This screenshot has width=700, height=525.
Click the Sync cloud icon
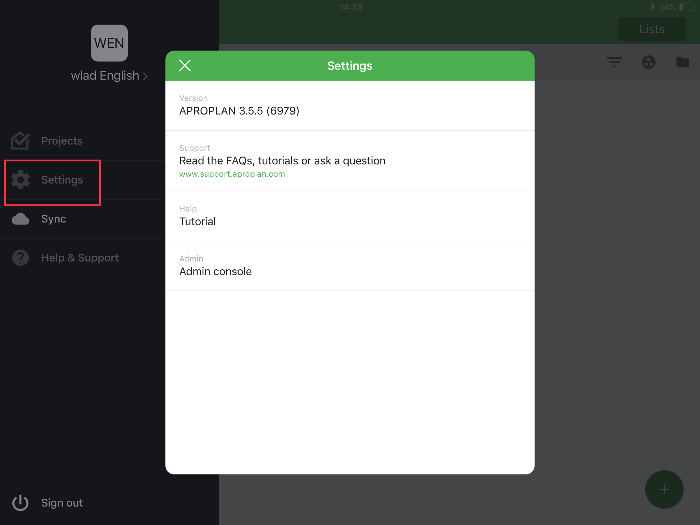(21, 219)
